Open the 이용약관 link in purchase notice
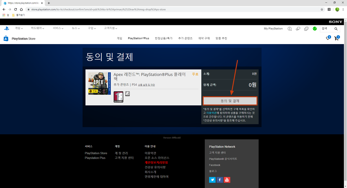The height and width of the screenshot is (188, 347). 211,113
